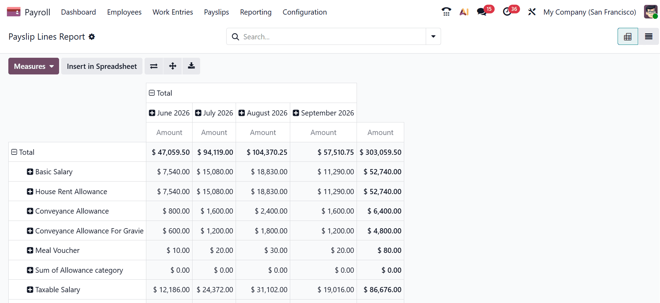Expand the Meal Voucher row
This screenshot has width=660, height=303.
(30, 250)
